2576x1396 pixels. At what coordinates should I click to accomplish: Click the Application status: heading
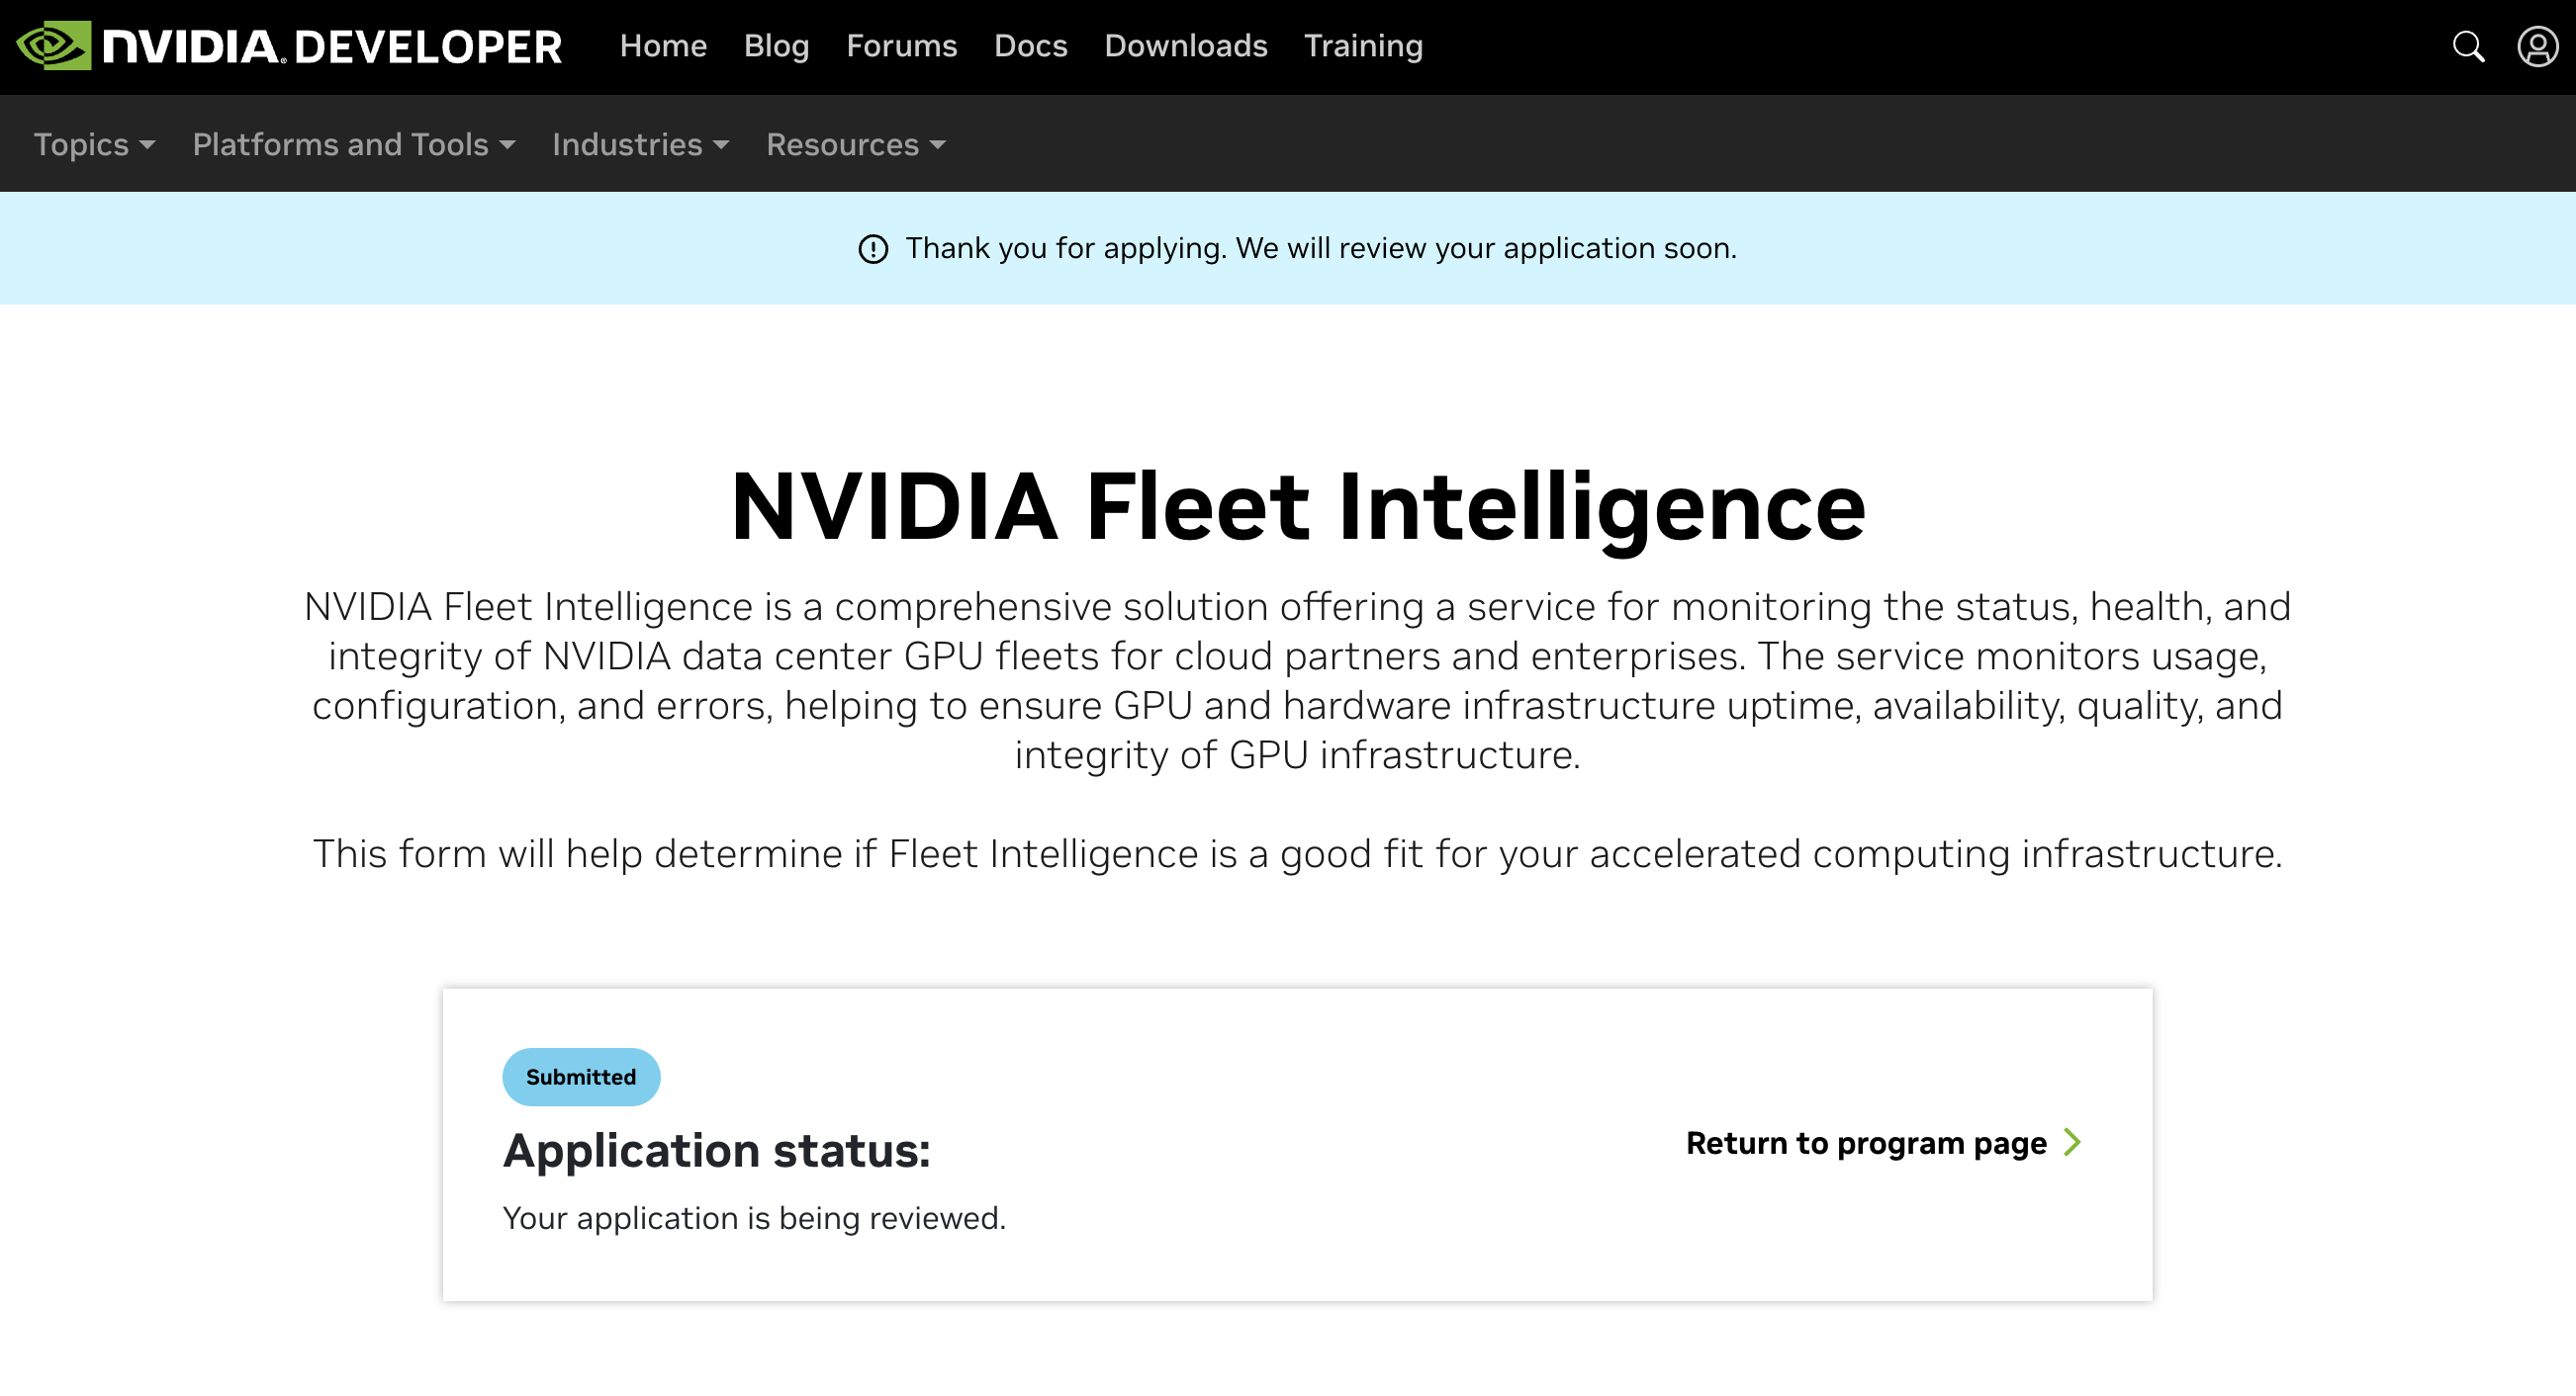click(x=716, y=1151)
